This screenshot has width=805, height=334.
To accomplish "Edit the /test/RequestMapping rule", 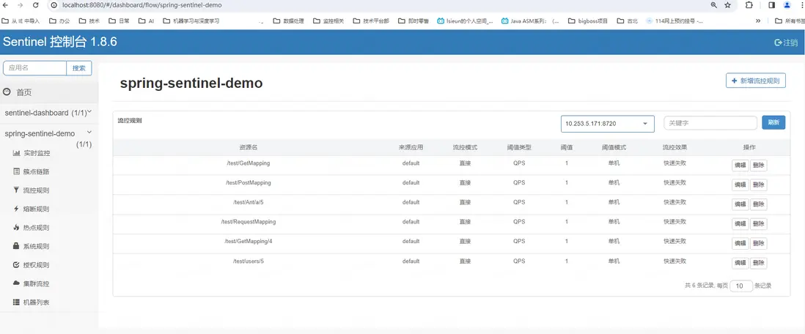I will point(740,224).
